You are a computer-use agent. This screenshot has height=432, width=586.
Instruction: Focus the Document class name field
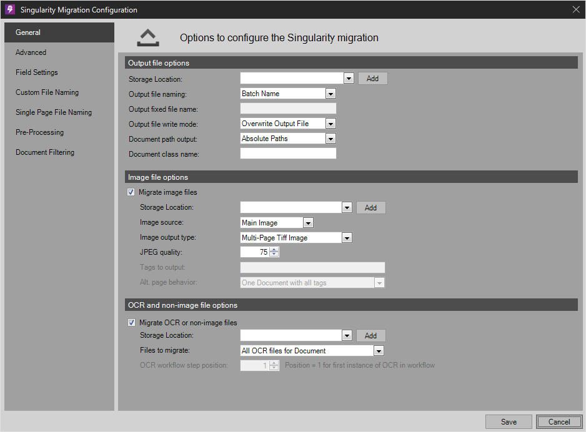coord(288,154)
